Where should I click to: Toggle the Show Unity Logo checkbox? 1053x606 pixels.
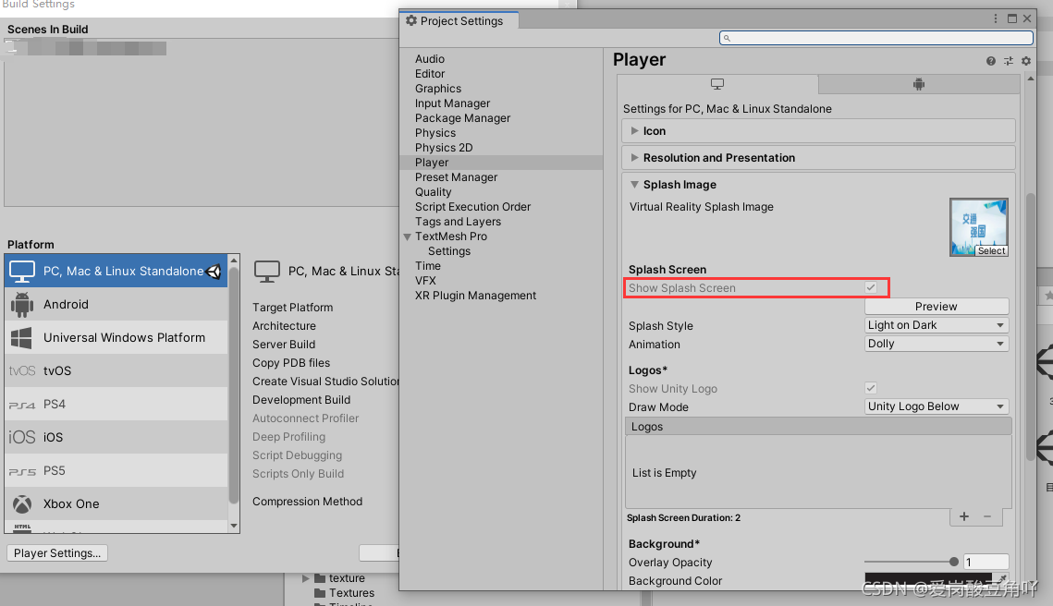pyautogui.click(x=871, y=388)
